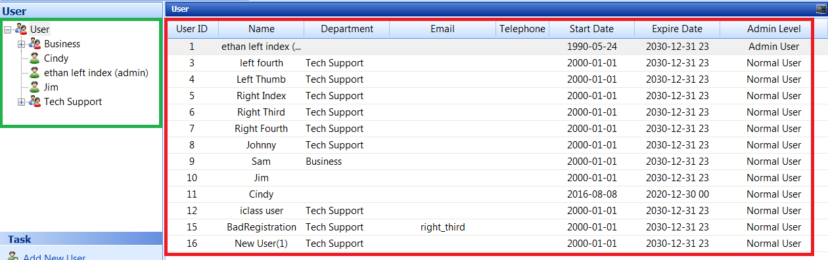The width and height of the screenshot is (828, 260).
Task: Click the Jim user icon in tree
Action: pyautogui.click(x=35, y=87)
